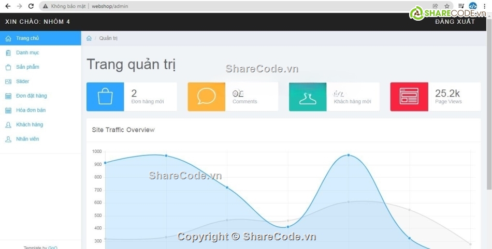This screenshot has width=492, height=249.
Task: Click the gray chart point near 600
Action: pos(349,202)
